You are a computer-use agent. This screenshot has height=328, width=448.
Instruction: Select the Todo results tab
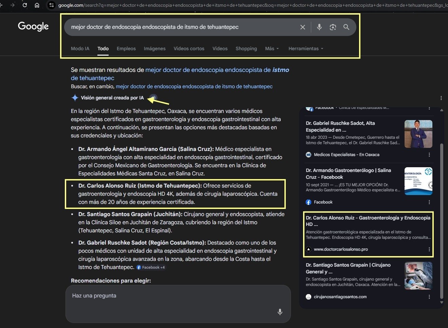tap(103, 49)
